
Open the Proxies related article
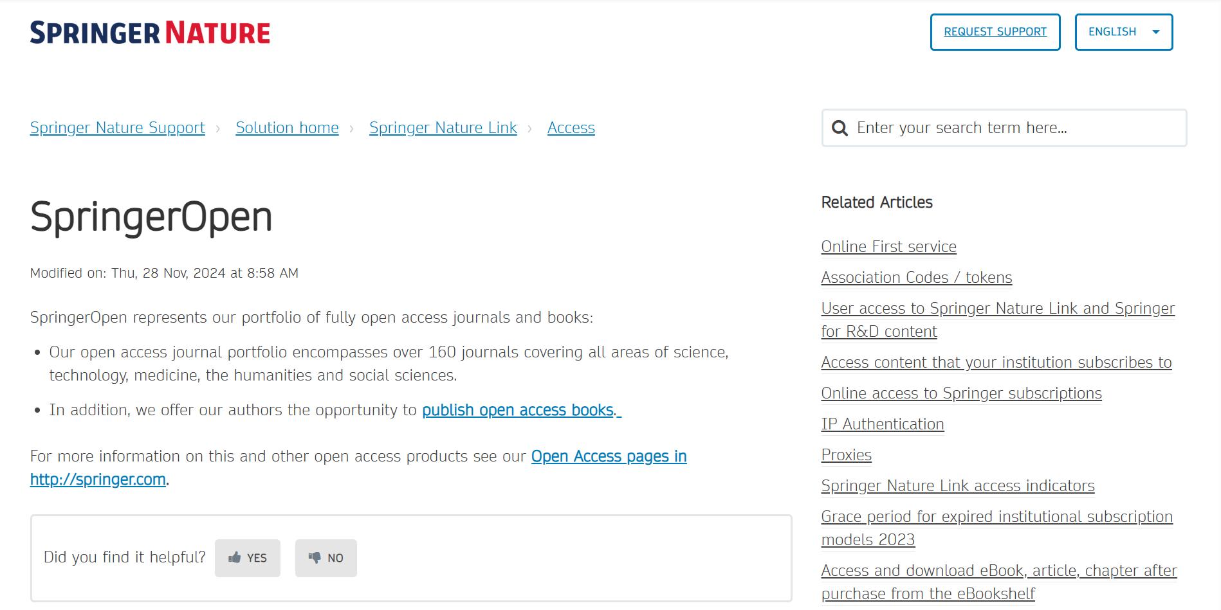846,455
